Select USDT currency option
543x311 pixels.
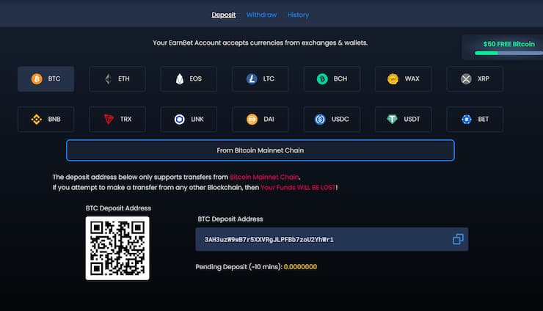(x=403, y=119)
